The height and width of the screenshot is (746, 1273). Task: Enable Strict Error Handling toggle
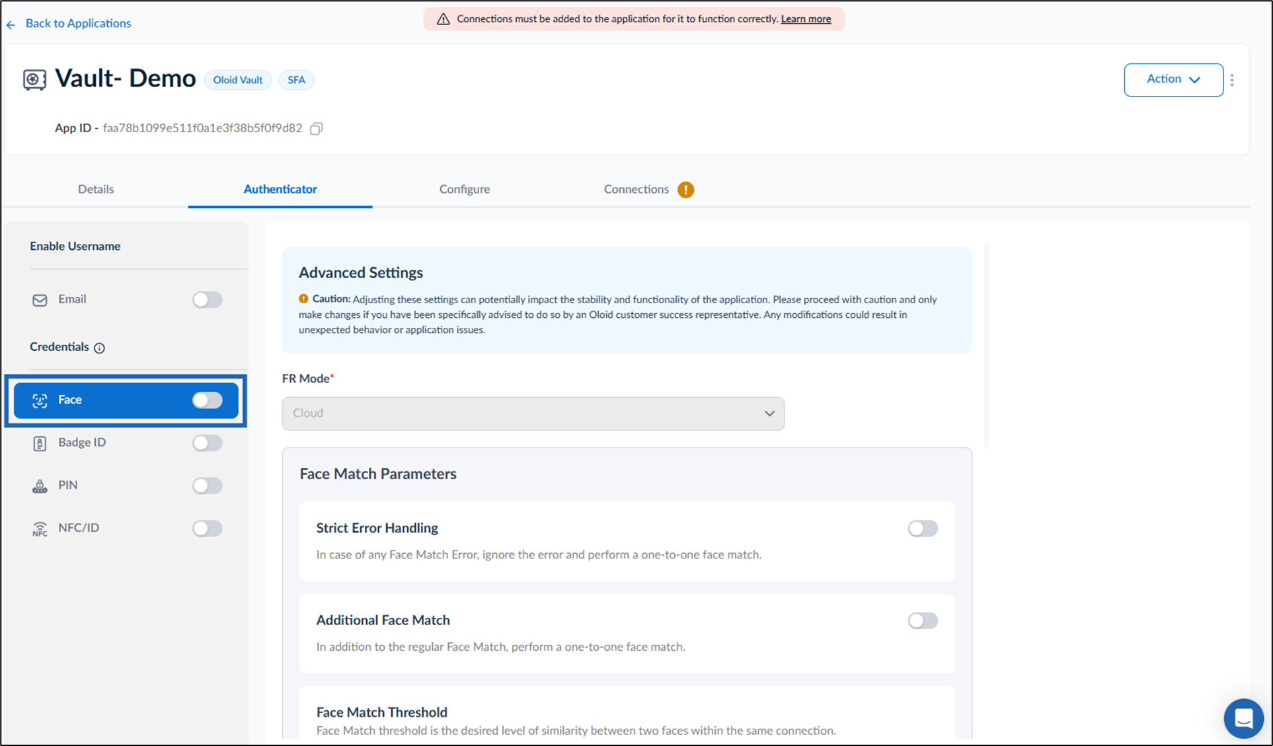pyautogui.click(x=923, y=528)
